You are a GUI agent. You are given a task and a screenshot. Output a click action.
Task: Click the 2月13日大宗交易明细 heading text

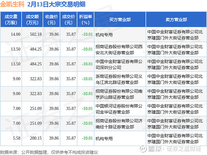point(56,4)
